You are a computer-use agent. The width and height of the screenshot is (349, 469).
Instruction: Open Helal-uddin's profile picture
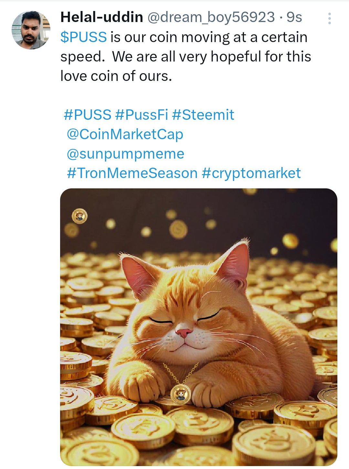click(x=31, y=30)
